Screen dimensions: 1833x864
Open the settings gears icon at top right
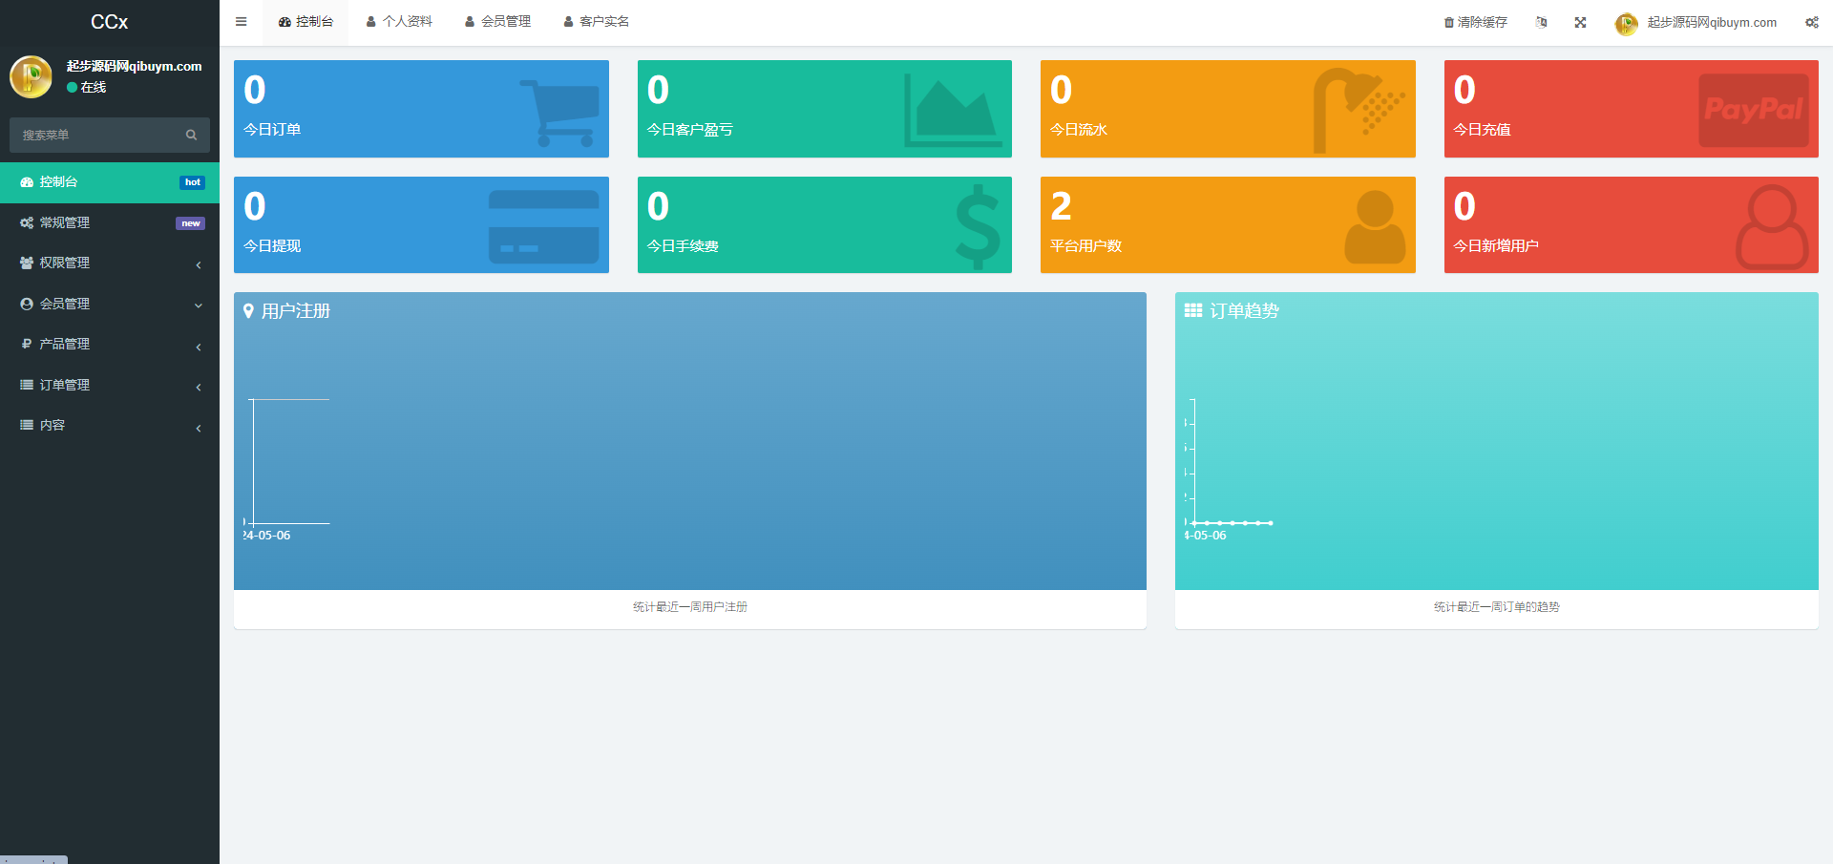pos(1811,22)
